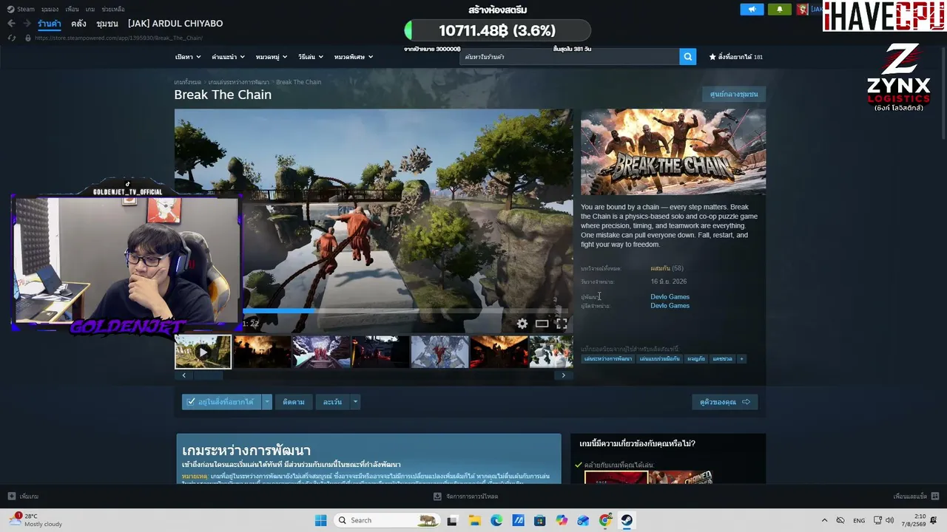Viewport: 947px width, 532px height.
Task: Click the 'ติดตาม' follow button
Action: 294,402
